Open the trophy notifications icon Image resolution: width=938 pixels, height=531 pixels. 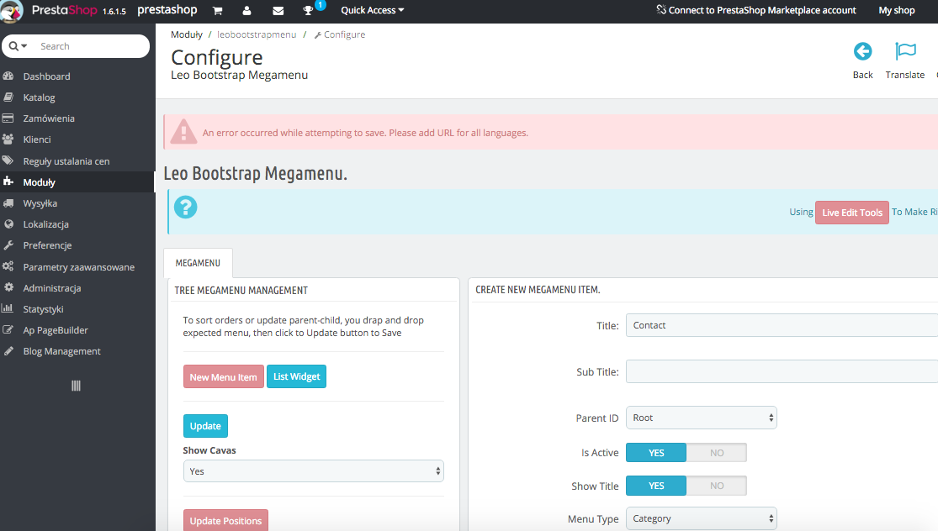click(x=308, y=11)
